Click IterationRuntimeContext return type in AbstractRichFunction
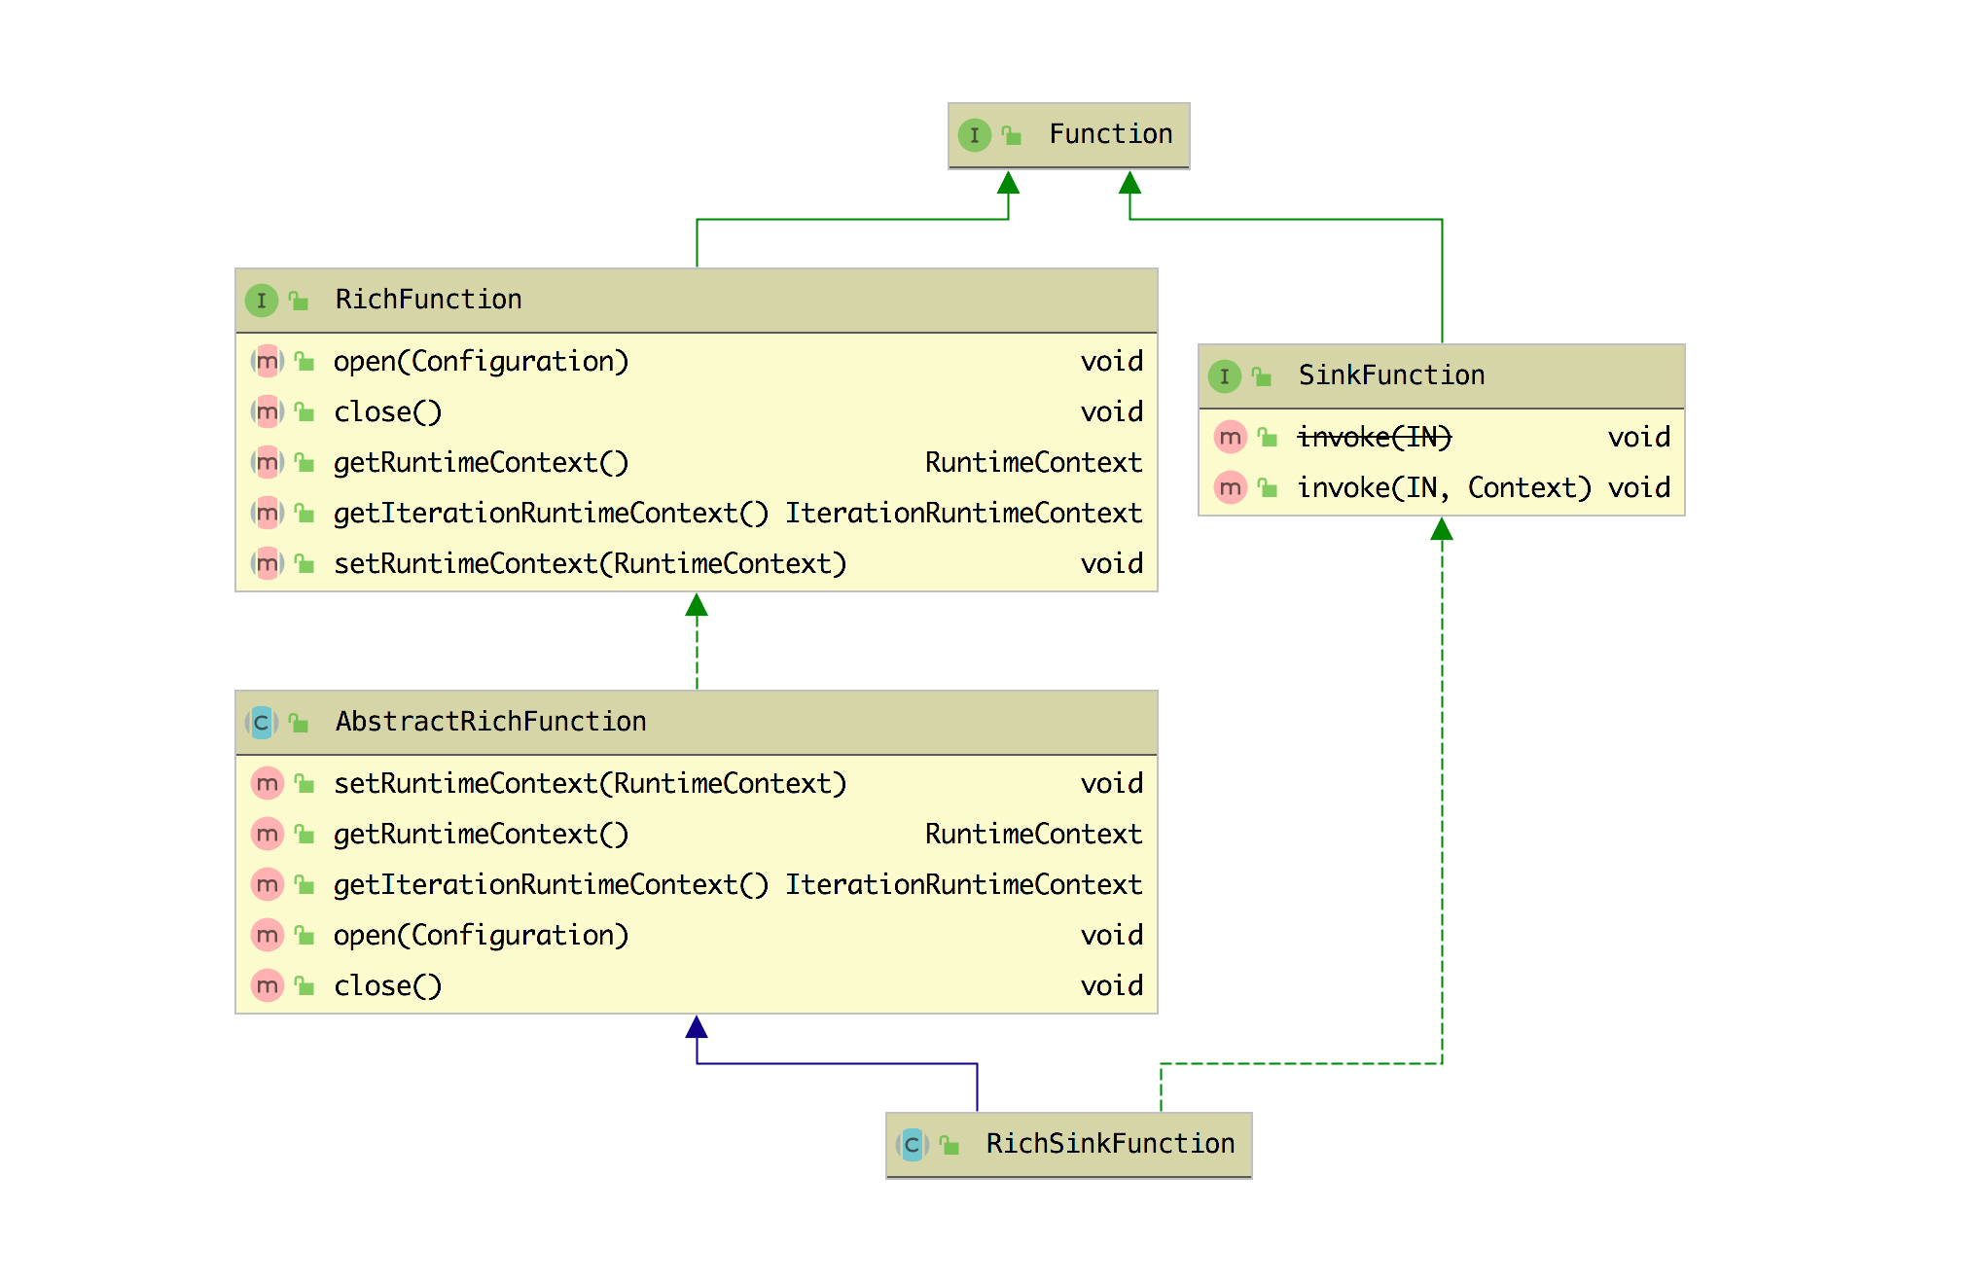The image size is (1971, 1284). click(964, 885)
